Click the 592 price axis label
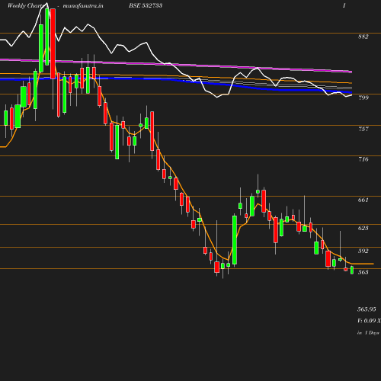Screen dimensions: 381x381 363,251
